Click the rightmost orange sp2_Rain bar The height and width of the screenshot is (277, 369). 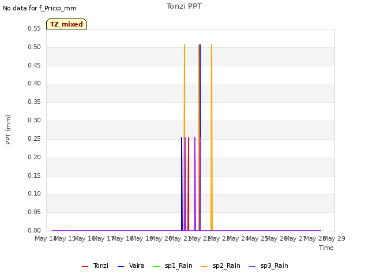pyautogui.click(x=212, y=137)
